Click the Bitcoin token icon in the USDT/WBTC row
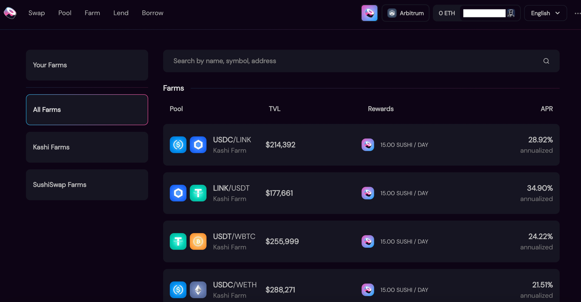Screen dimensions: 581x302 click(198, 242)
